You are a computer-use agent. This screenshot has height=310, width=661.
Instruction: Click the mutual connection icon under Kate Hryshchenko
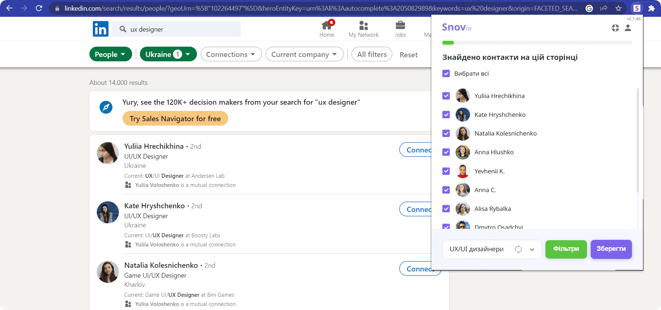click(128, 244)
